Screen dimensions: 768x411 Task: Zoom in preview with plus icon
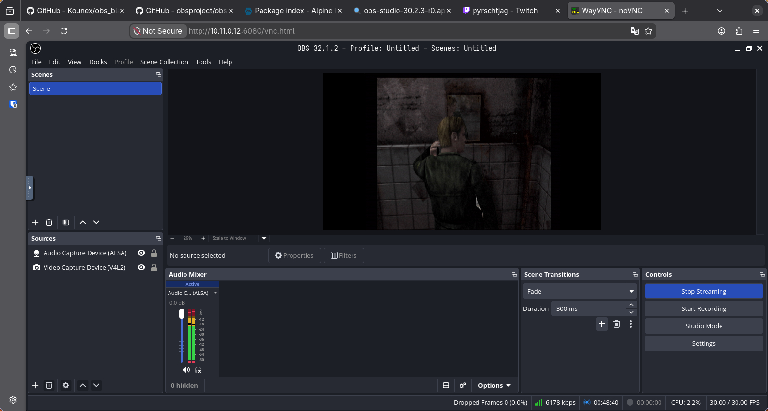203,238
